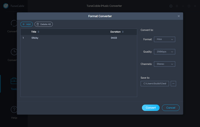Screen dimensions: 200x127
Task: Cancel the Format Converter dialog
Action: (171, 108)
